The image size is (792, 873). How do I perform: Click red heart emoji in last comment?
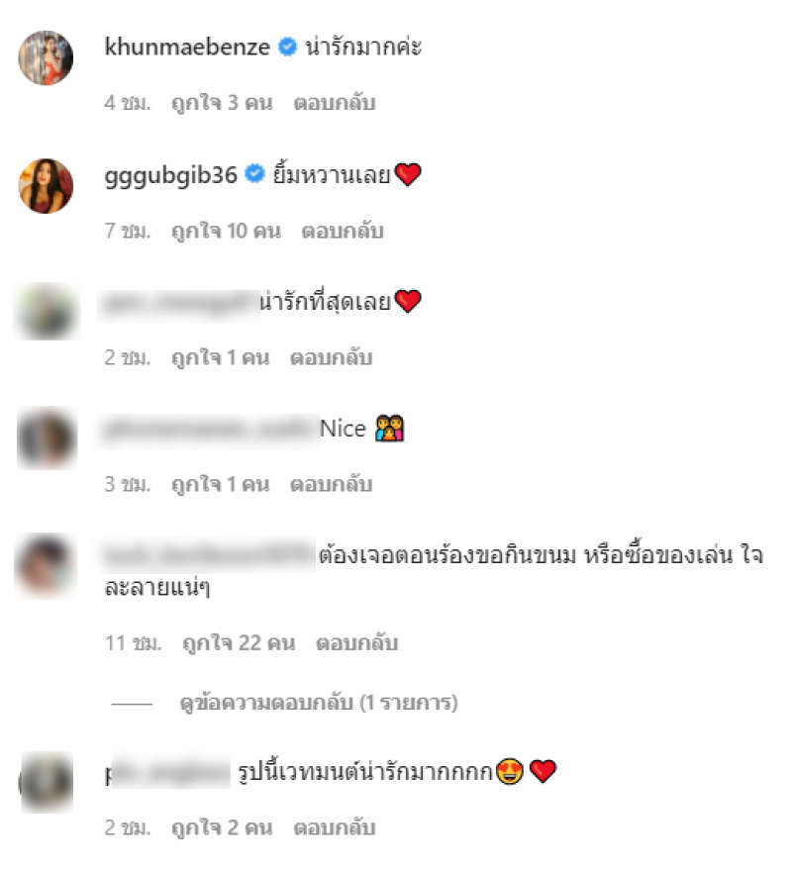point(544,772)
